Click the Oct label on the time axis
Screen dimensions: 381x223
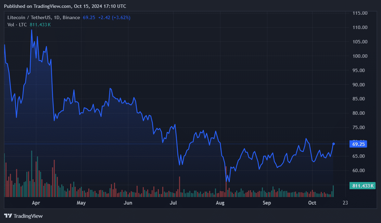click(x=312, y=203)
